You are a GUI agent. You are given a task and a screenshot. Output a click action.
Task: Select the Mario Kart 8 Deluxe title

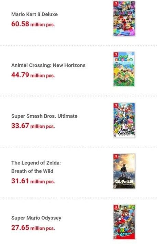click(x=35, y=14)
